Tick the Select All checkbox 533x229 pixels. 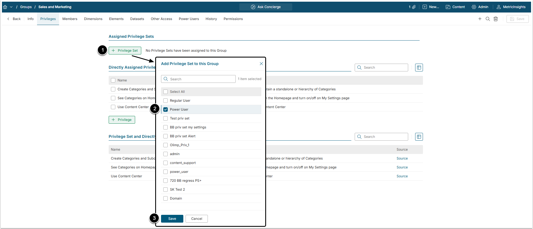point(166,92)
